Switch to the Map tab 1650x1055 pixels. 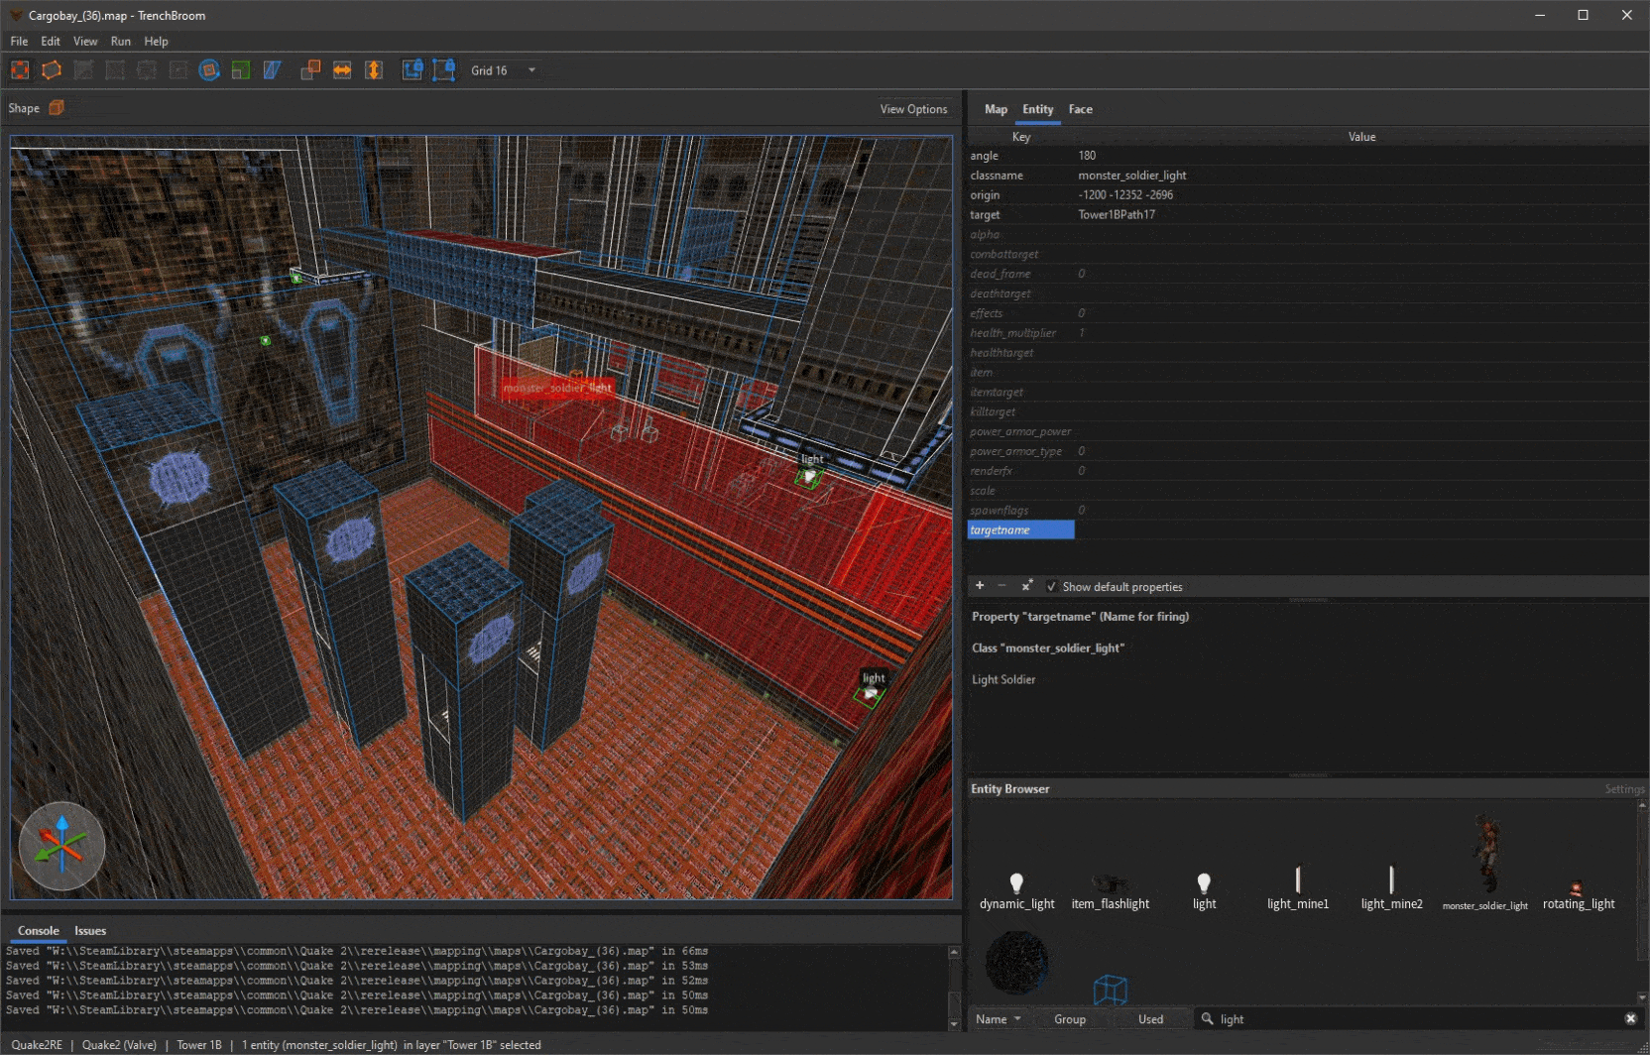[996, 110]
